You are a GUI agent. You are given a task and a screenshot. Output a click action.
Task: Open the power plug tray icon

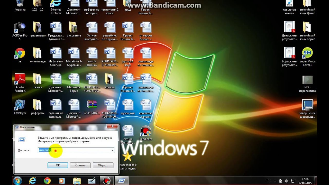[281, 181]
